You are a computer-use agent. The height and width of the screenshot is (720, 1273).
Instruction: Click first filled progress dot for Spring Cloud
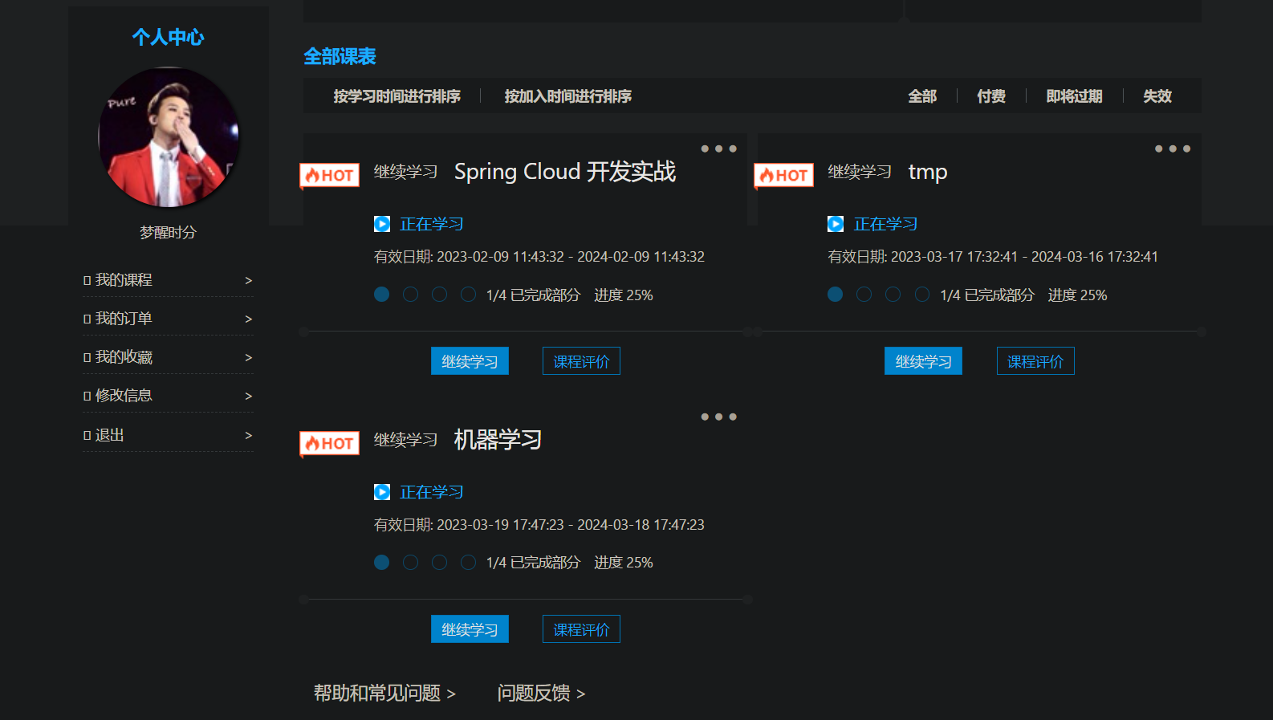pyautogui.click(x=382, y=295)
